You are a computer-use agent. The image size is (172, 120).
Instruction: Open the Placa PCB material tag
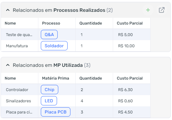point(55,112)
